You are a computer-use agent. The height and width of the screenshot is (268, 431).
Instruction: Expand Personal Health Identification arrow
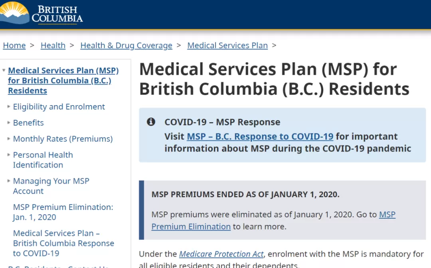click(9, 155)
